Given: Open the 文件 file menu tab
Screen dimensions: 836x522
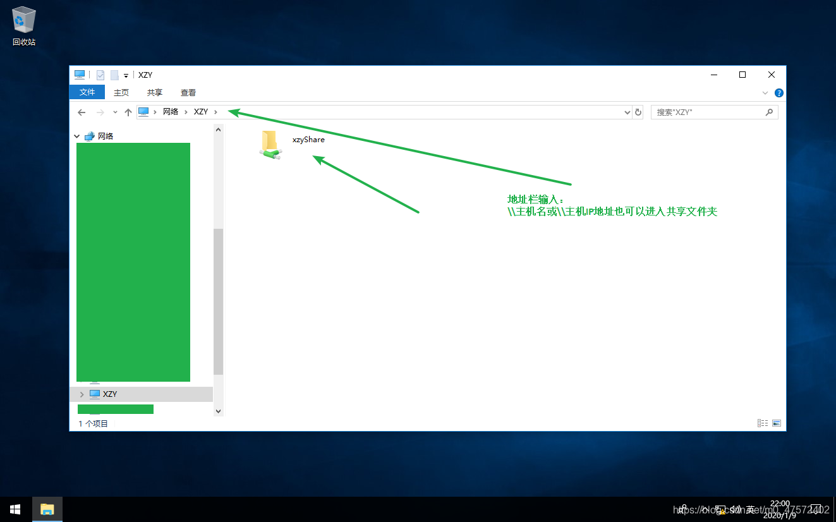Looking at the screenshot, I should coord(87,92).
